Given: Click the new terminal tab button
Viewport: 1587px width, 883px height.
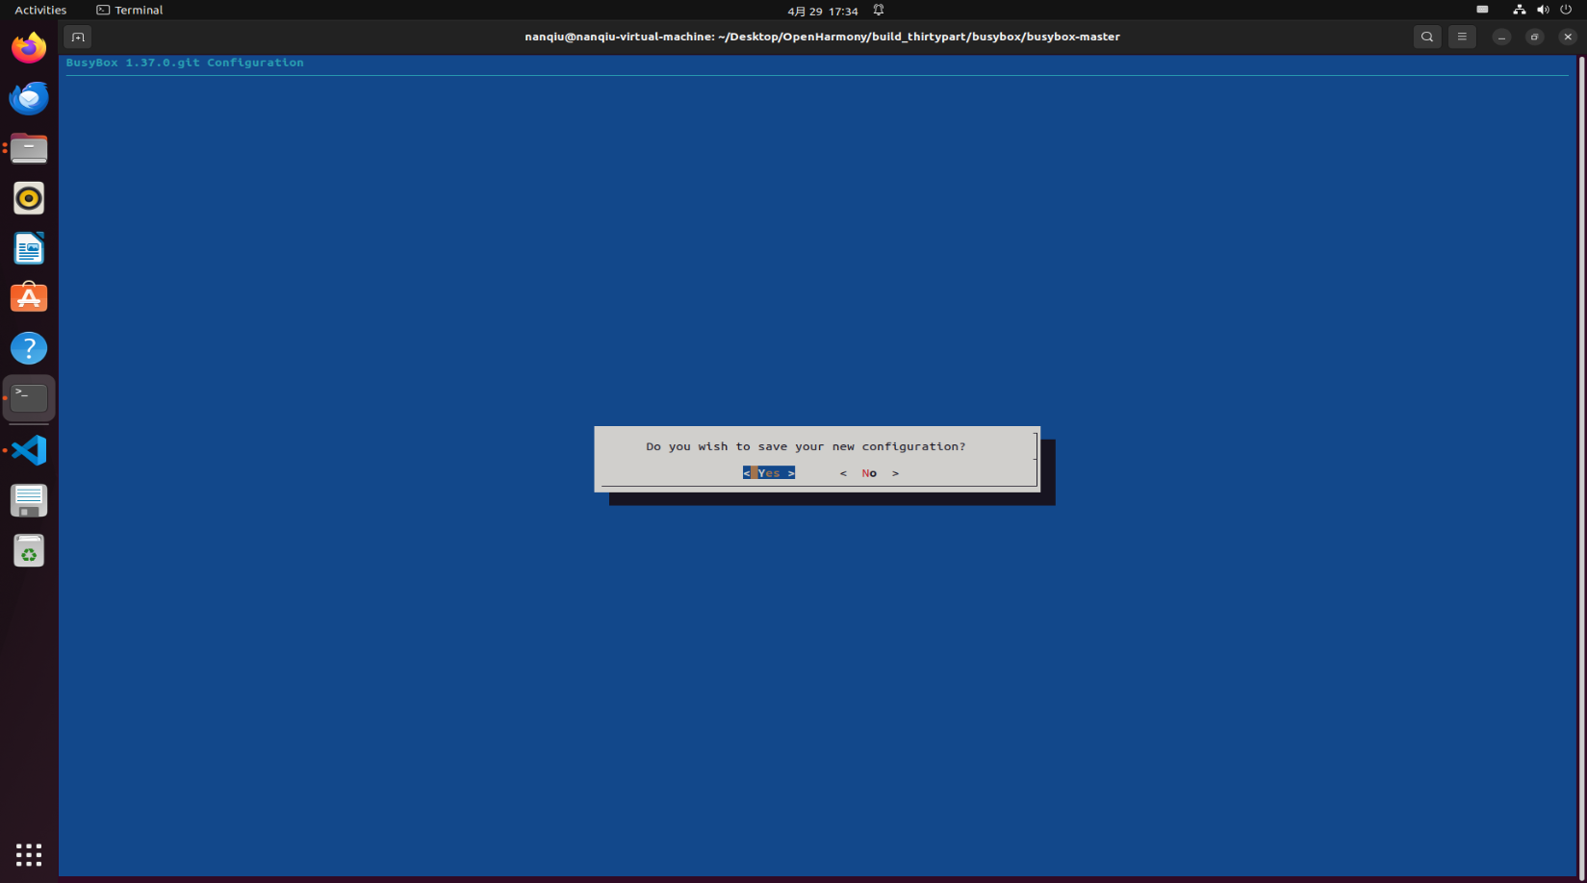Looking at the screenshot, I should [78, 37].
